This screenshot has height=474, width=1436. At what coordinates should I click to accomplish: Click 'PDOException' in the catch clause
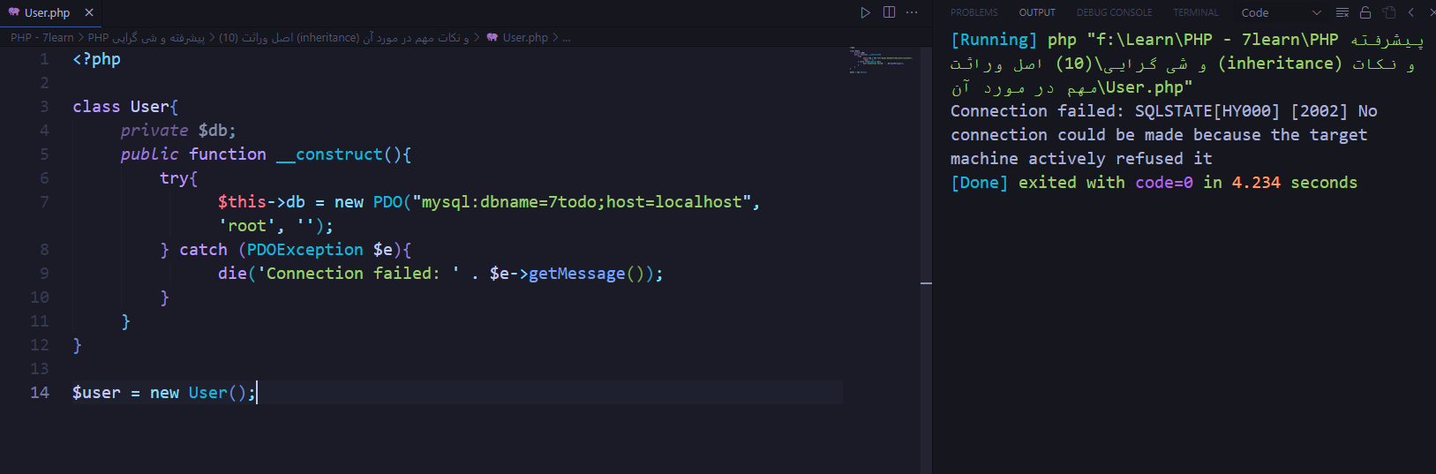304,249
